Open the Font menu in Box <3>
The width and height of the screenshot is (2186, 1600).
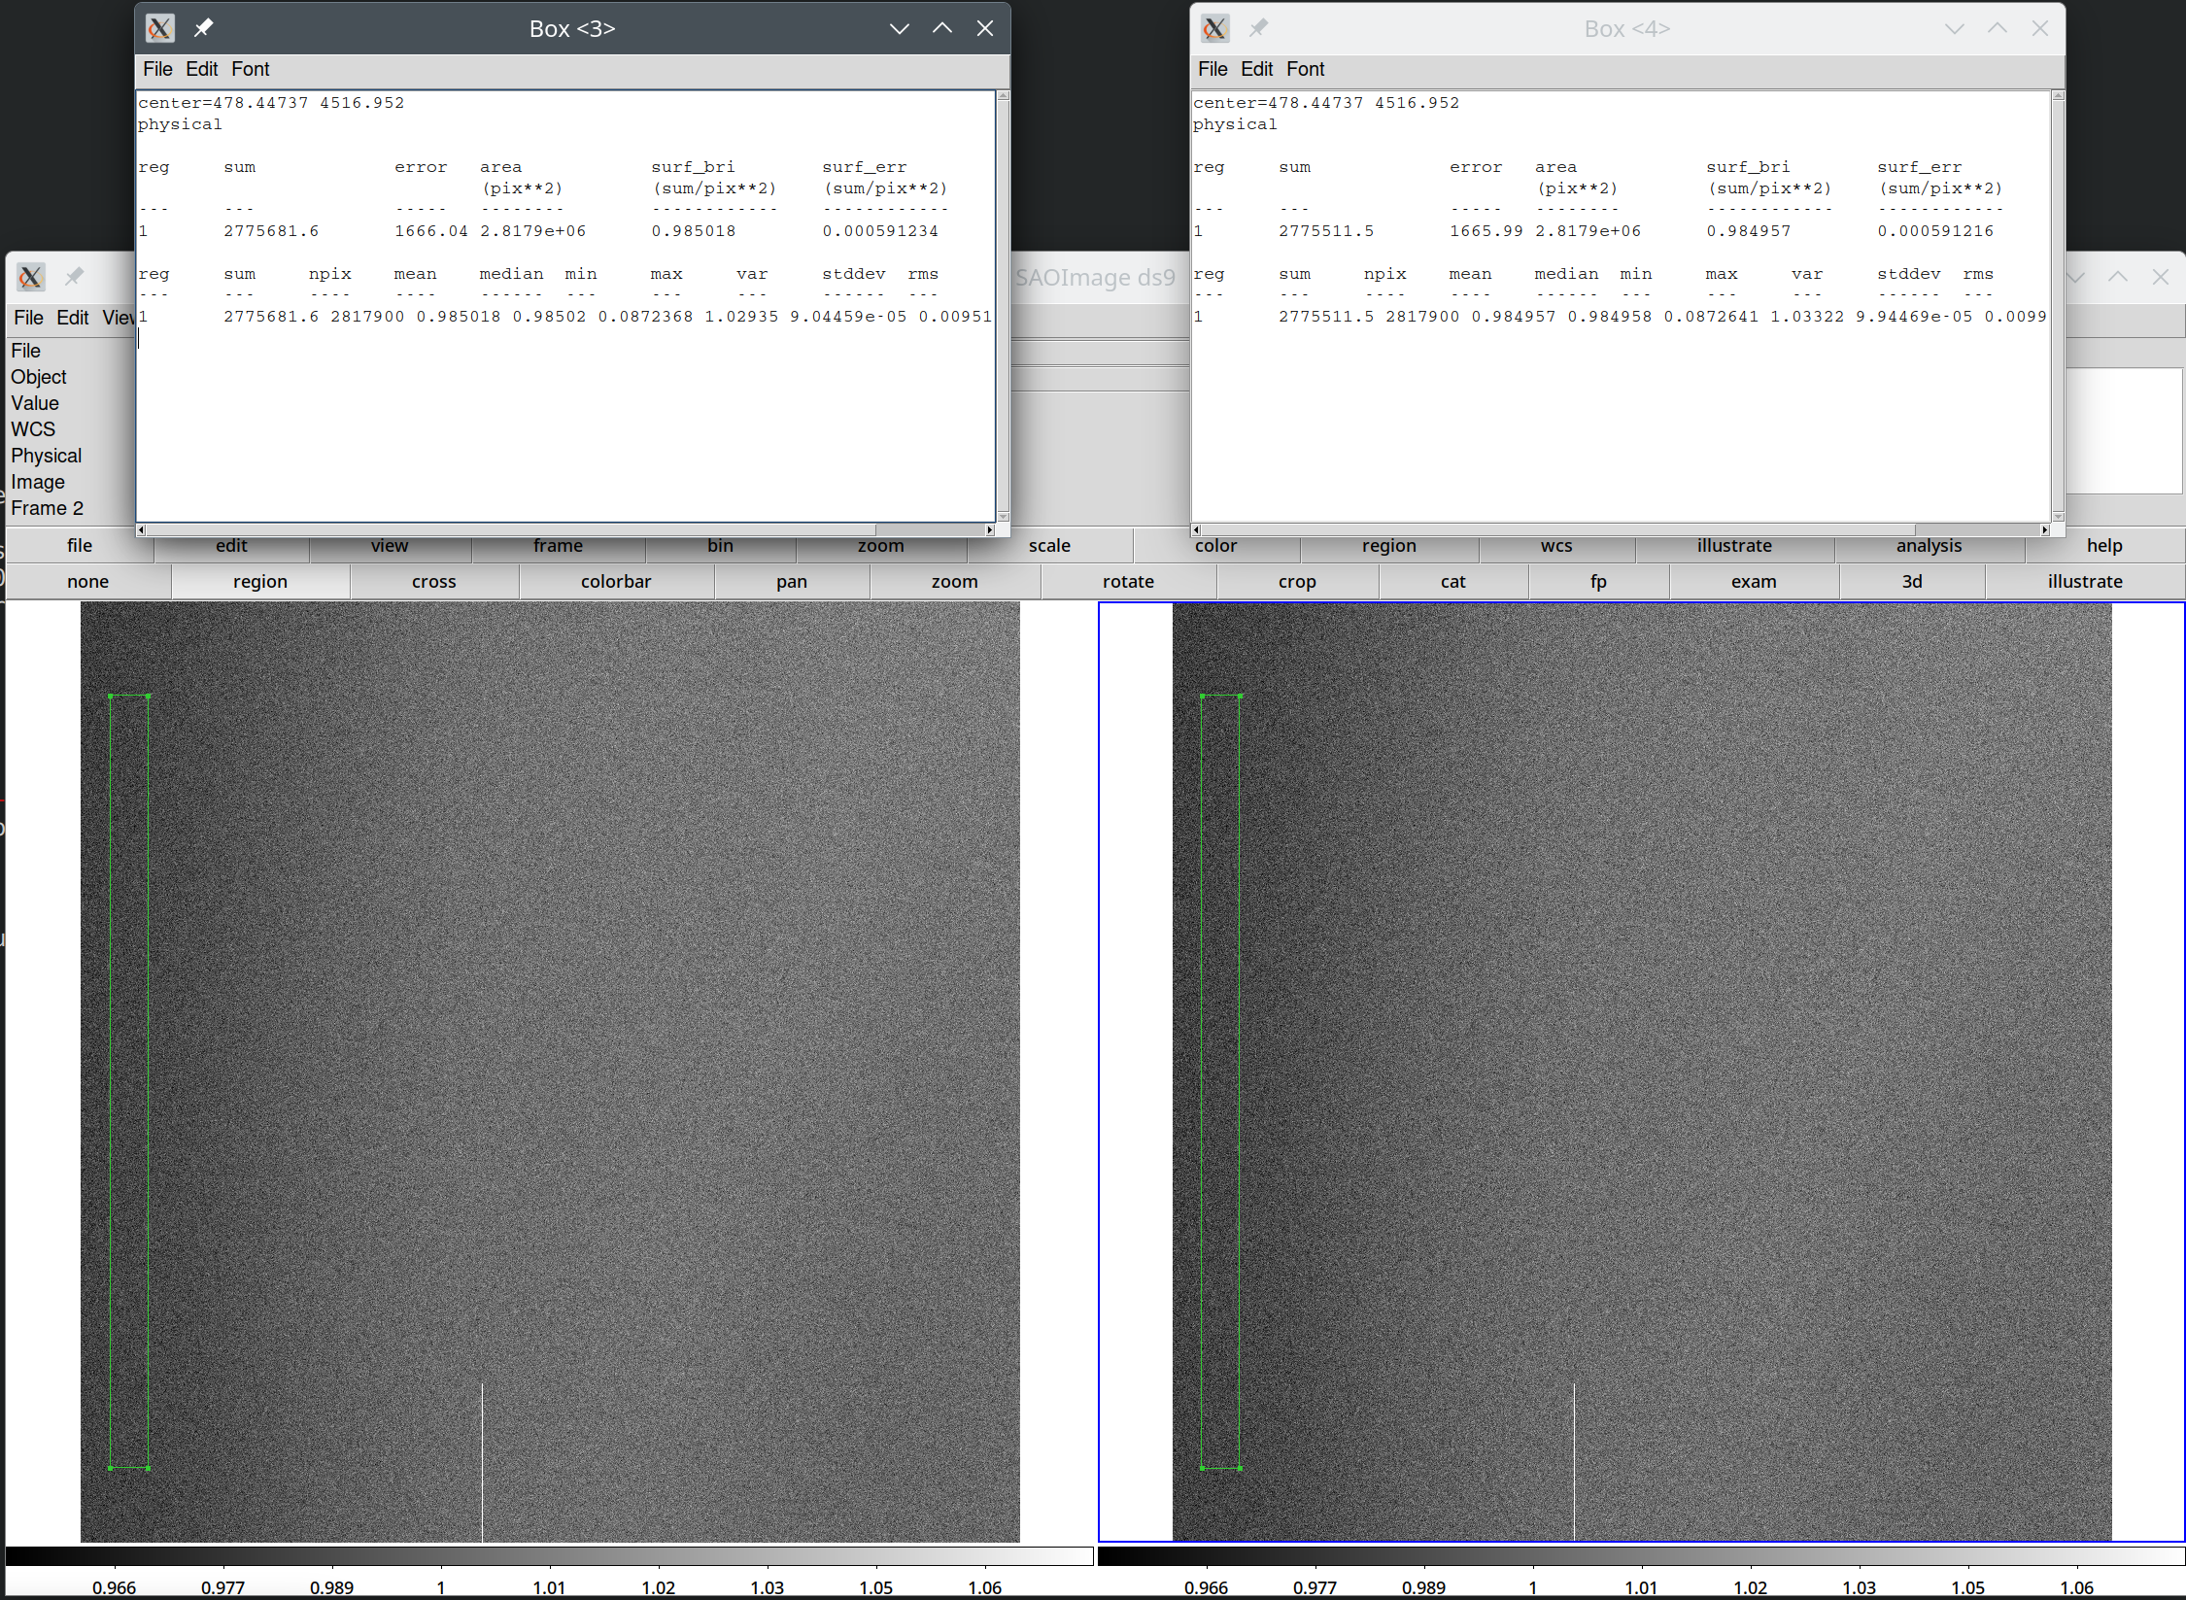[x=250, y=69]
